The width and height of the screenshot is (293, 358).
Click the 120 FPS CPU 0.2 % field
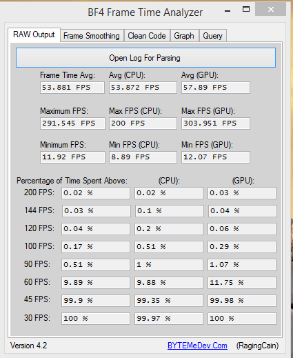tap(169, 229)
